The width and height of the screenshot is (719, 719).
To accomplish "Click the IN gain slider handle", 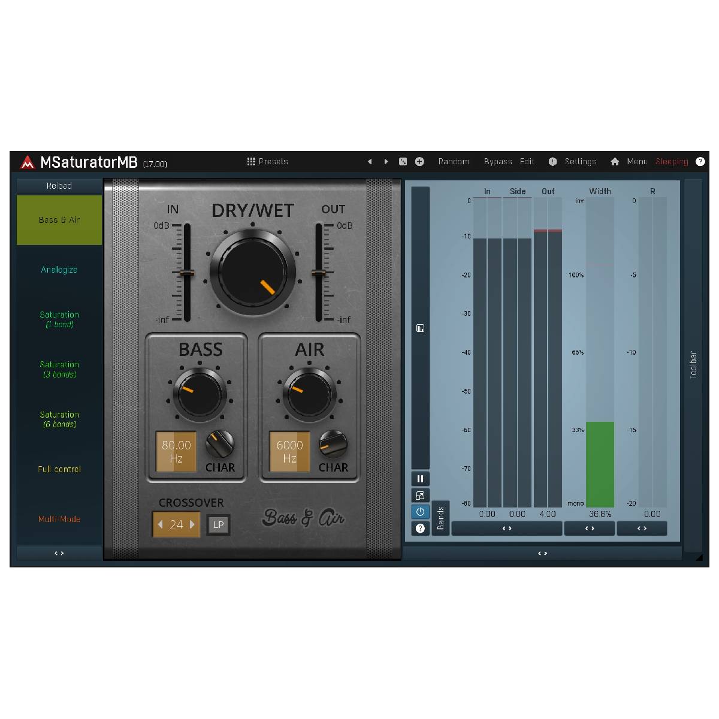I will tap(187, 273).
